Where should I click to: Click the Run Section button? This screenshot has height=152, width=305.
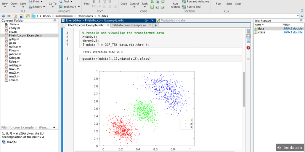(175, 5)
